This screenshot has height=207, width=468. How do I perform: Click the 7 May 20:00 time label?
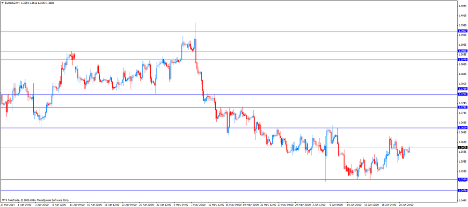(x=198, y=205)
